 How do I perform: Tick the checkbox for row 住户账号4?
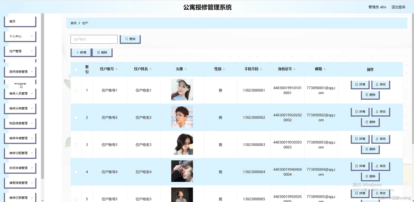point(76,172)
